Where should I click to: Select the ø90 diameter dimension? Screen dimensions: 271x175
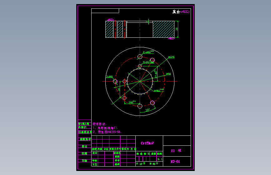(x=168, y=74)
